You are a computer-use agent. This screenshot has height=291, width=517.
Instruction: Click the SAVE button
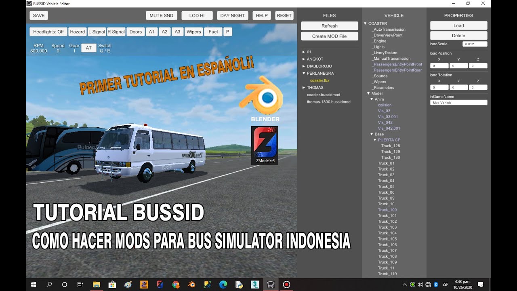click(x=39, y=15)
